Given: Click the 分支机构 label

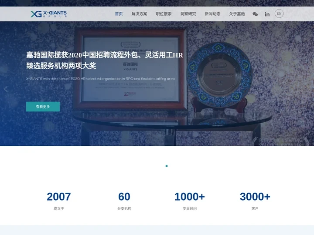Looking at the screenshot, I should point(124,208).
